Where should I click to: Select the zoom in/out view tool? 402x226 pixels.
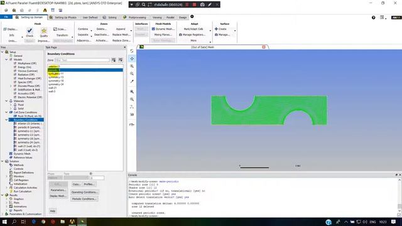point(132,66)
